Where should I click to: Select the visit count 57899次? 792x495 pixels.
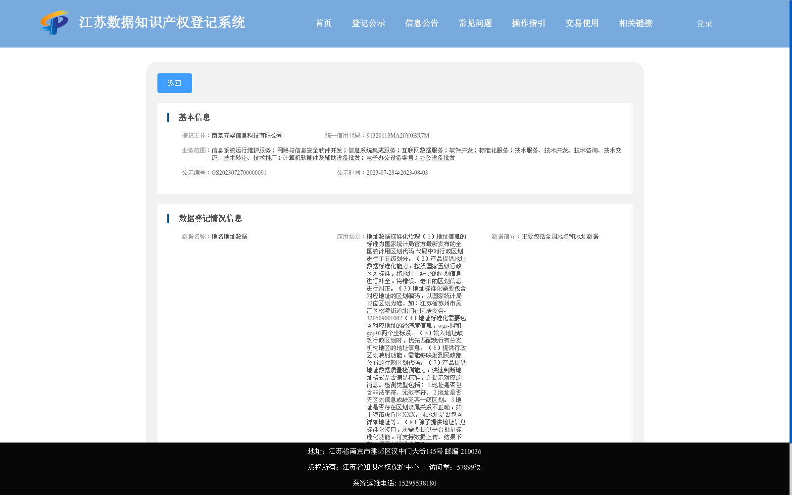pyautogui.click(x=469, y=467)
